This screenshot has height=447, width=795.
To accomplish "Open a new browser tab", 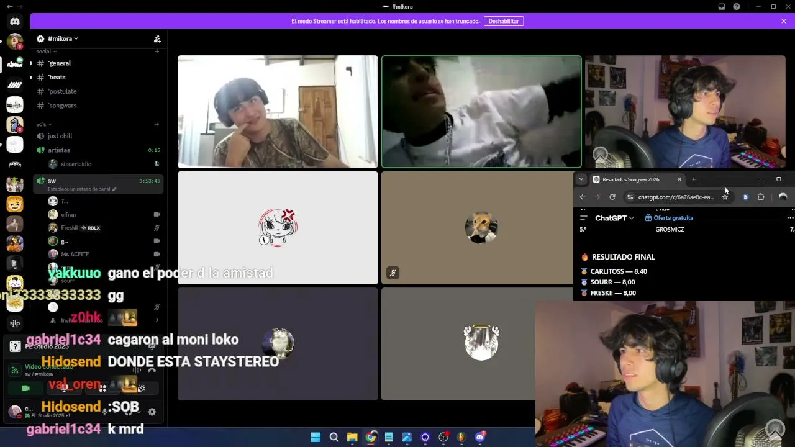I will click(694, 179).
